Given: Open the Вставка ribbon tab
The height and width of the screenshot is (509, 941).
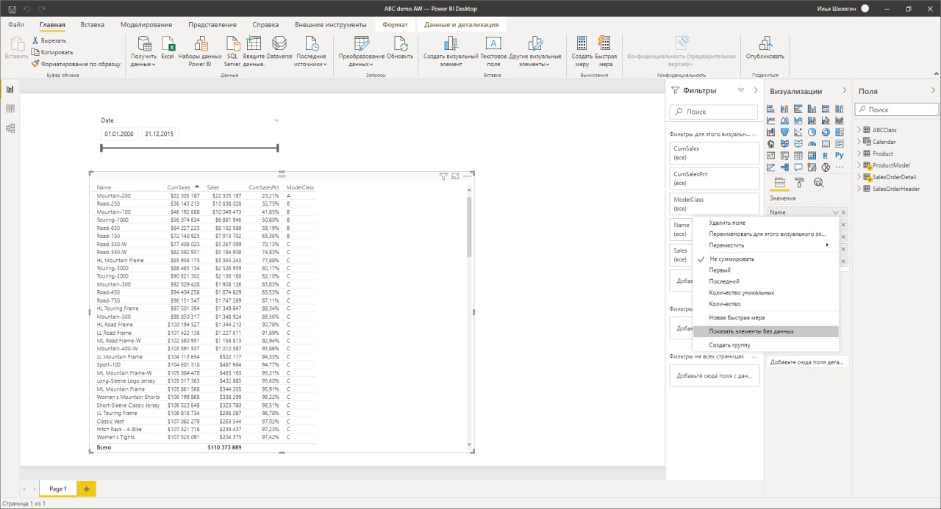Looking at the screenshot, I should (93, 25).
